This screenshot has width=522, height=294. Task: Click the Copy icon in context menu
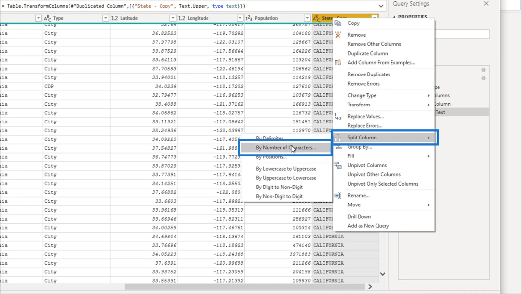[x=338, y=23]
